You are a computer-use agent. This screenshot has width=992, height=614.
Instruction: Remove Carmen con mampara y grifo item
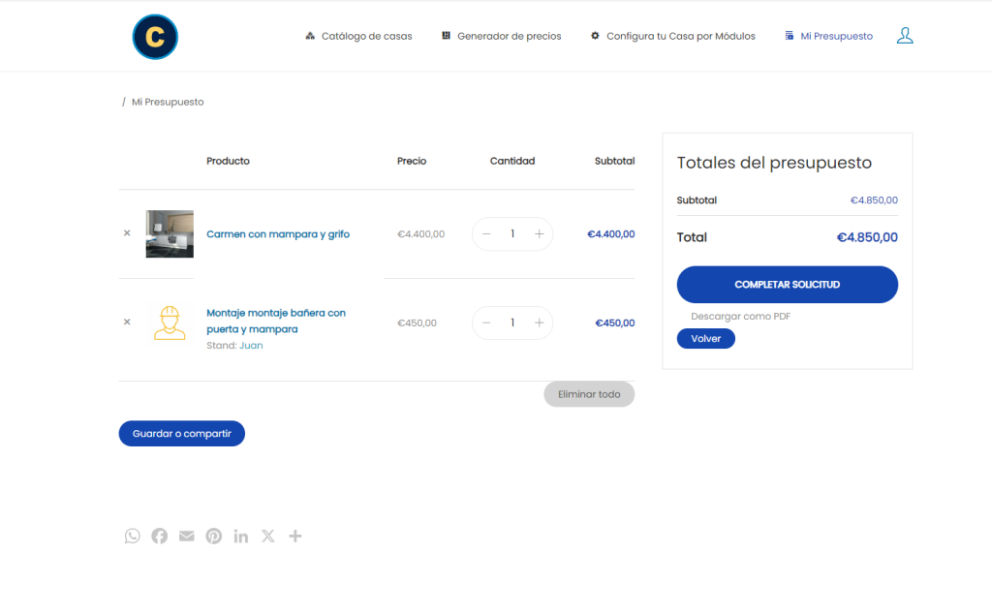pos(127,233)
